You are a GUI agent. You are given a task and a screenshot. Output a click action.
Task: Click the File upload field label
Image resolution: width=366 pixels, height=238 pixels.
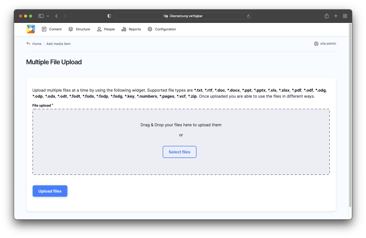click(42, 105)
